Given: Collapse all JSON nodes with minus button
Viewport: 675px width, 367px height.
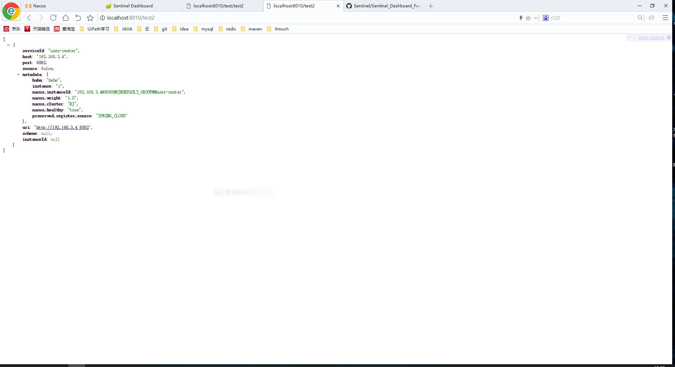Looking at the screenshot, I should point(634,37).
